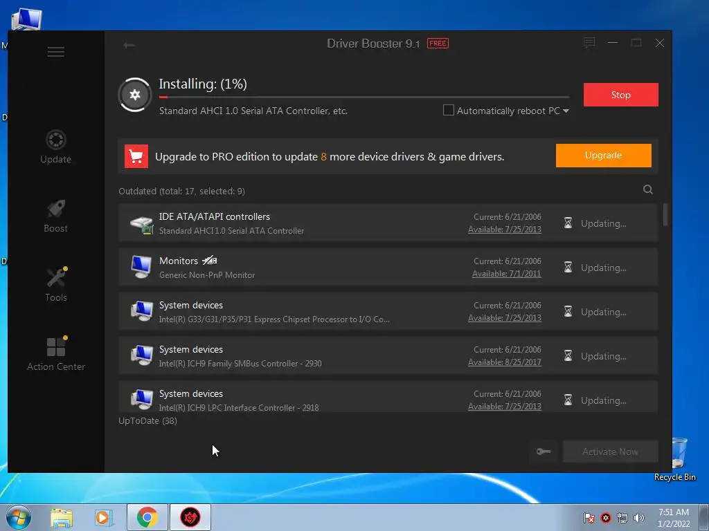Click the hourglass icon on the ICH9 LPC row
Screen dimensions: 709x531
[x=568, y=400]
